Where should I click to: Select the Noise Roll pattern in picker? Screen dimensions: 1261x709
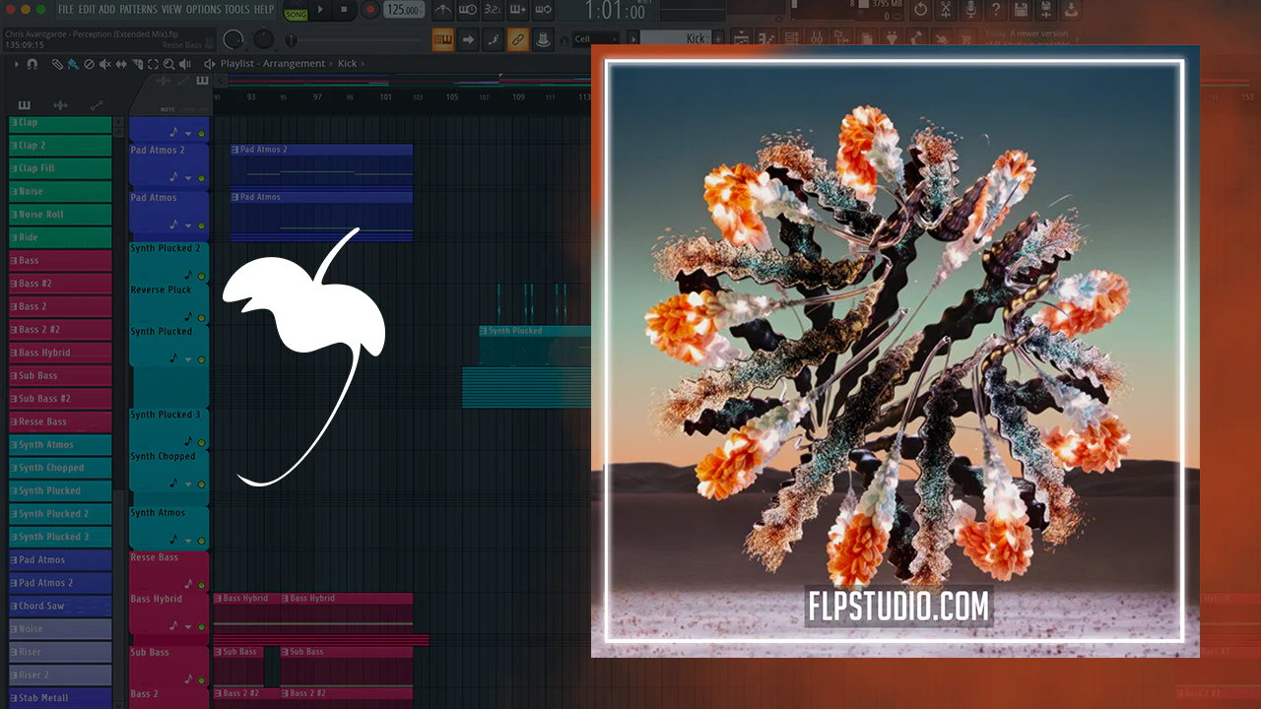coord(60,215)
